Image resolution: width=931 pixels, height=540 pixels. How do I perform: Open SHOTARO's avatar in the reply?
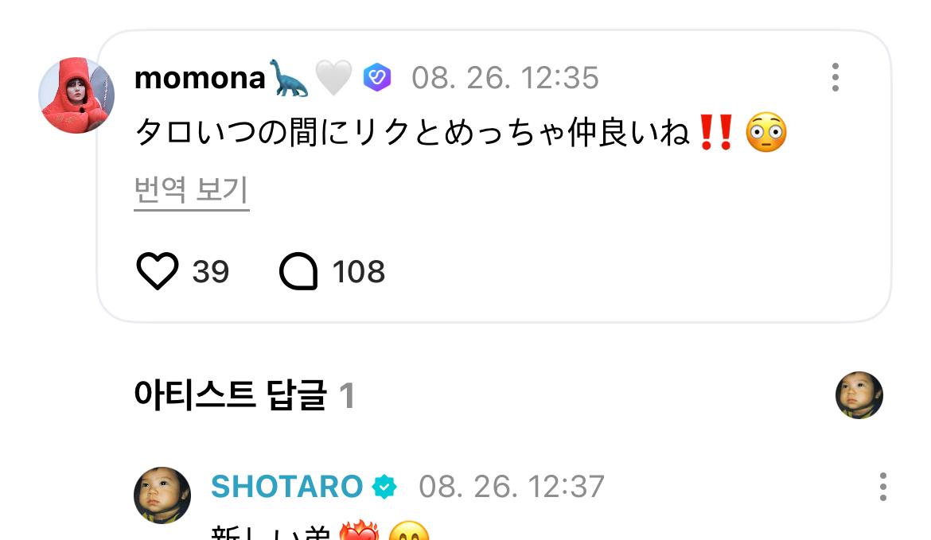[x=162, y=495]
